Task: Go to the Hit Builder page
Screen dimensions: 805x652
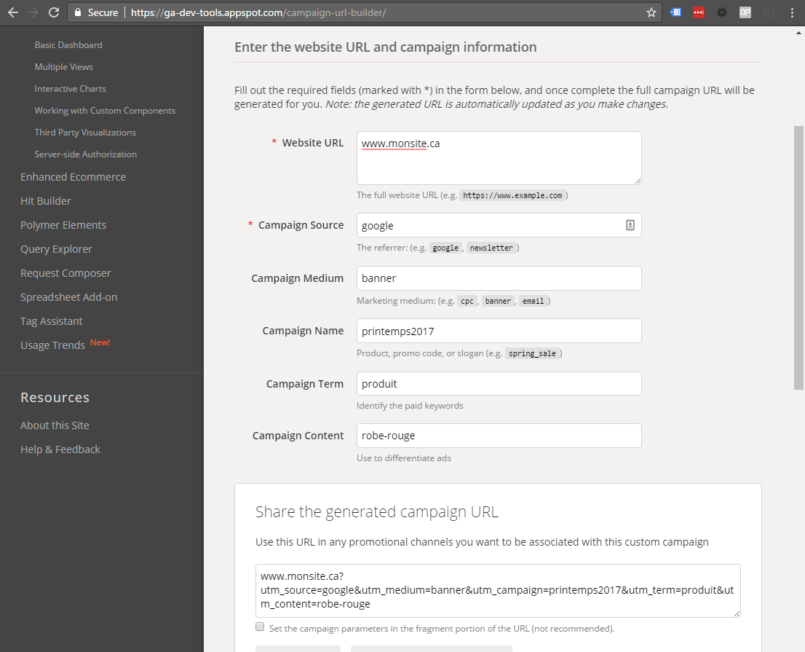Action: pos(45,201)
